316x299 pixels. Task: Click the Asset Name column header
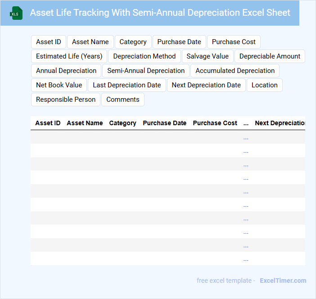tap(85, 123)
